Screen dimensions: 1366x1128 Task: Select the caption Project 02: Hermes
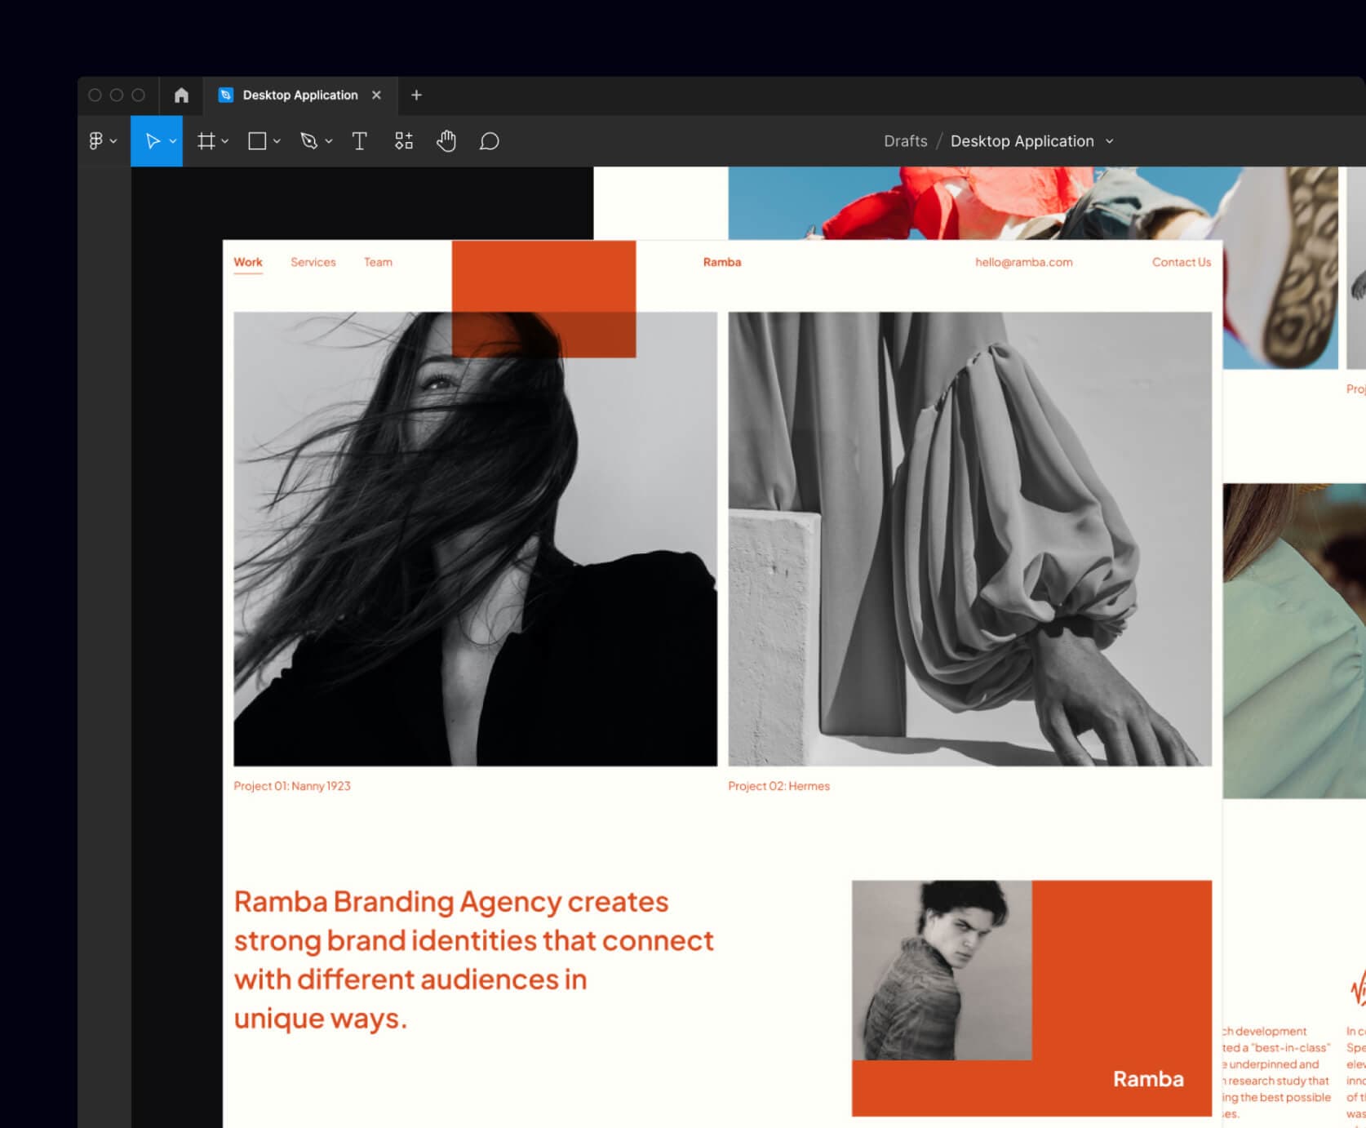tap(779, 786)
